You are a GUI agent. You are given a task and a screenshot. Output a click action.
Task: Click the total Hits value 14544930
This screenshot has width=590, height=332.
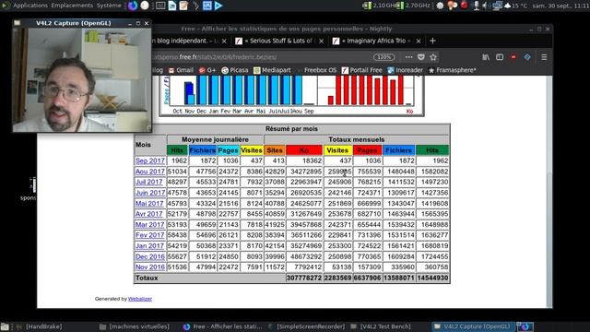[432, 279]
